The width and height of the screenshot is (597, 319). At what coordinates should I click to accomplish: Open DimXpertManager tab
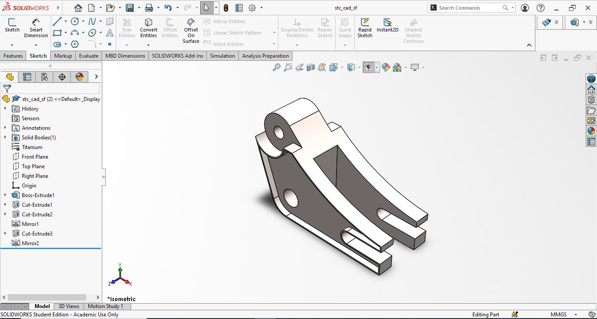(x=62, y=77)
